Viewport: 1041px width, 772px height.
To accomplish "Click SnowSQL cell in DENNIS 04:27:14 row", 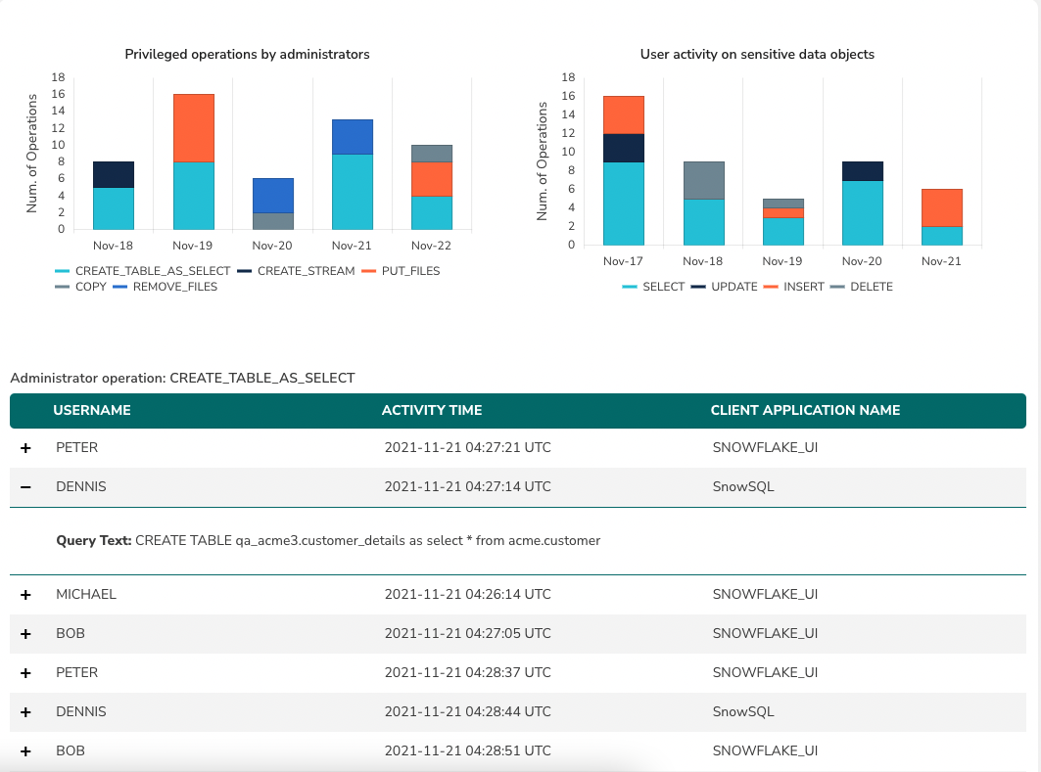I will (x=743, y=487).
